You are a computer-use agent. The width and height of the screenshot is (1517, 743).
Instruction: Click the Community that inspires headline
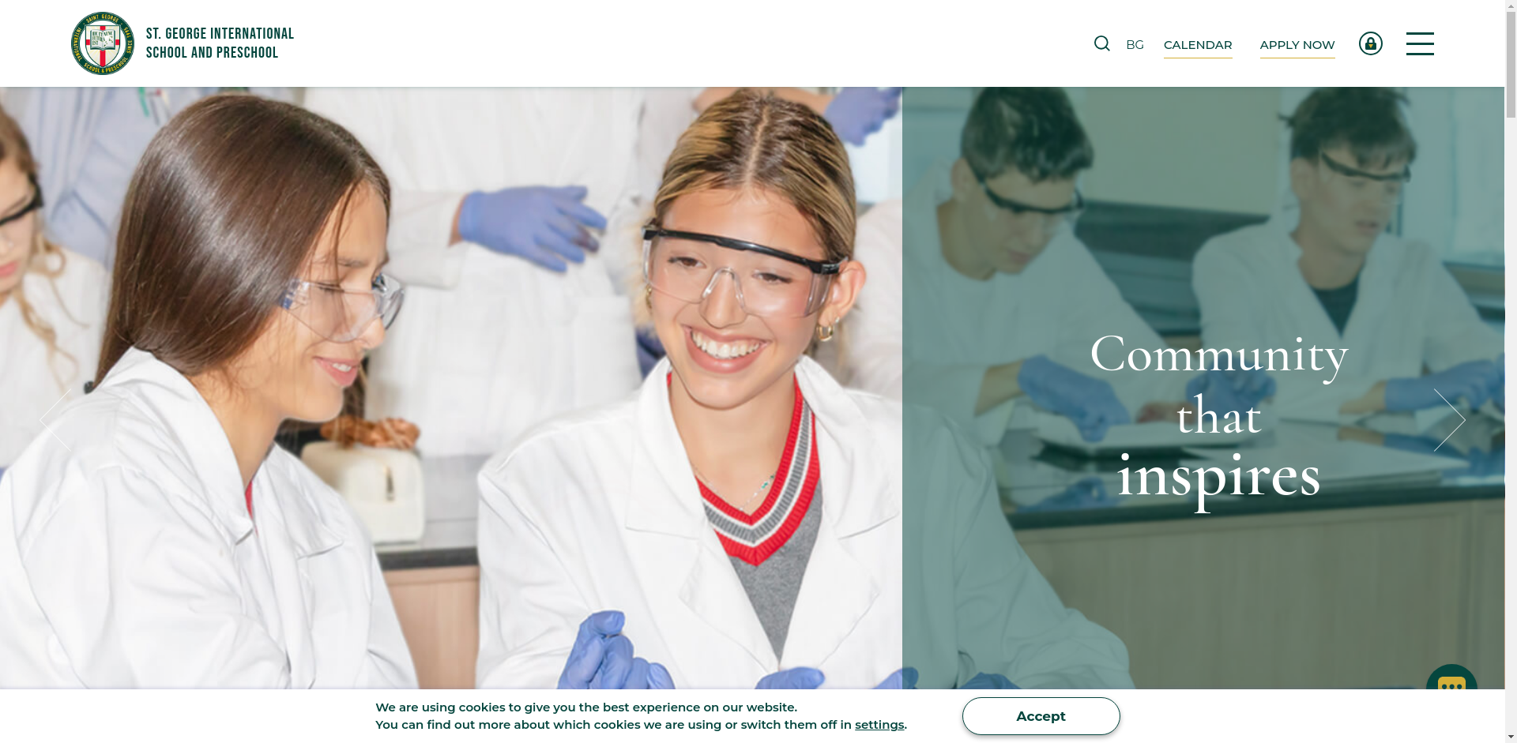click(1218, 415)
